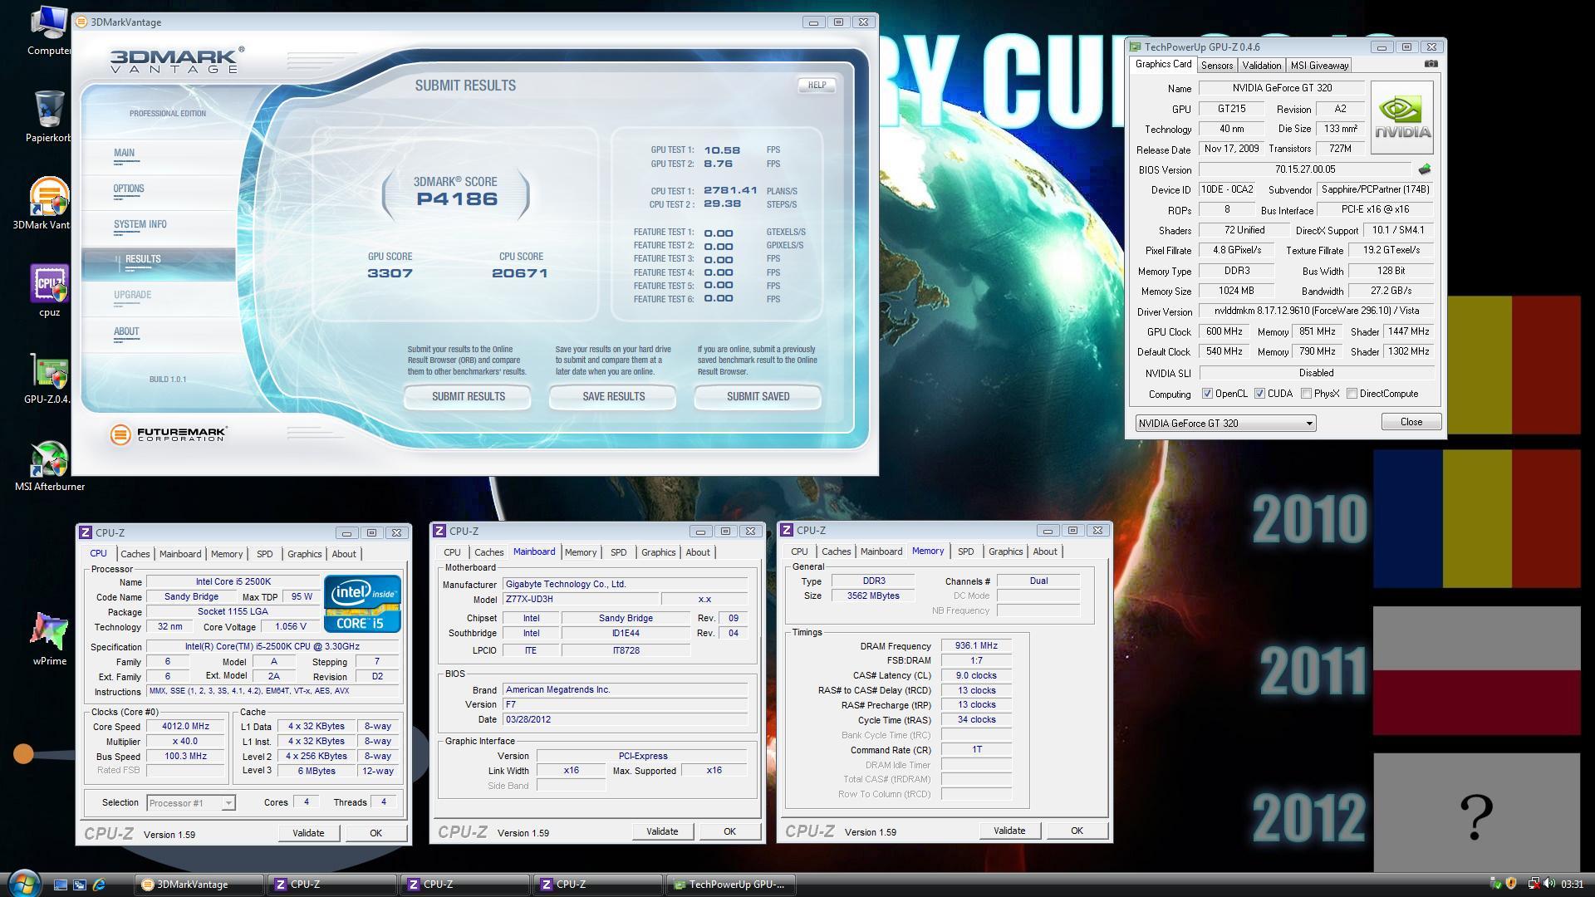Click the NVIDIA logo in GPU-Z
The image size is (1595, 897).
point(1402,117)
